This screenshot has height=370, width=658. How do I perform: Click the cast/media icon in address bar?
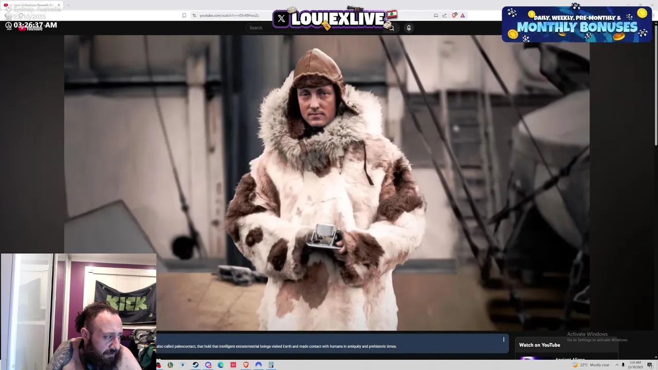[x=436, y=15]
